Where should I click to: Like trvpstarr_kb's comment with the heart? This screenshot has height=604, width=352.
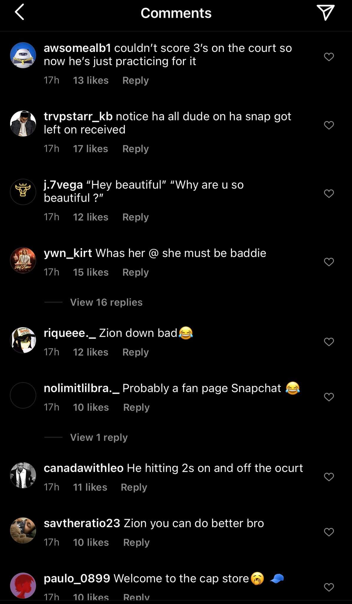(x=329, y=125)
